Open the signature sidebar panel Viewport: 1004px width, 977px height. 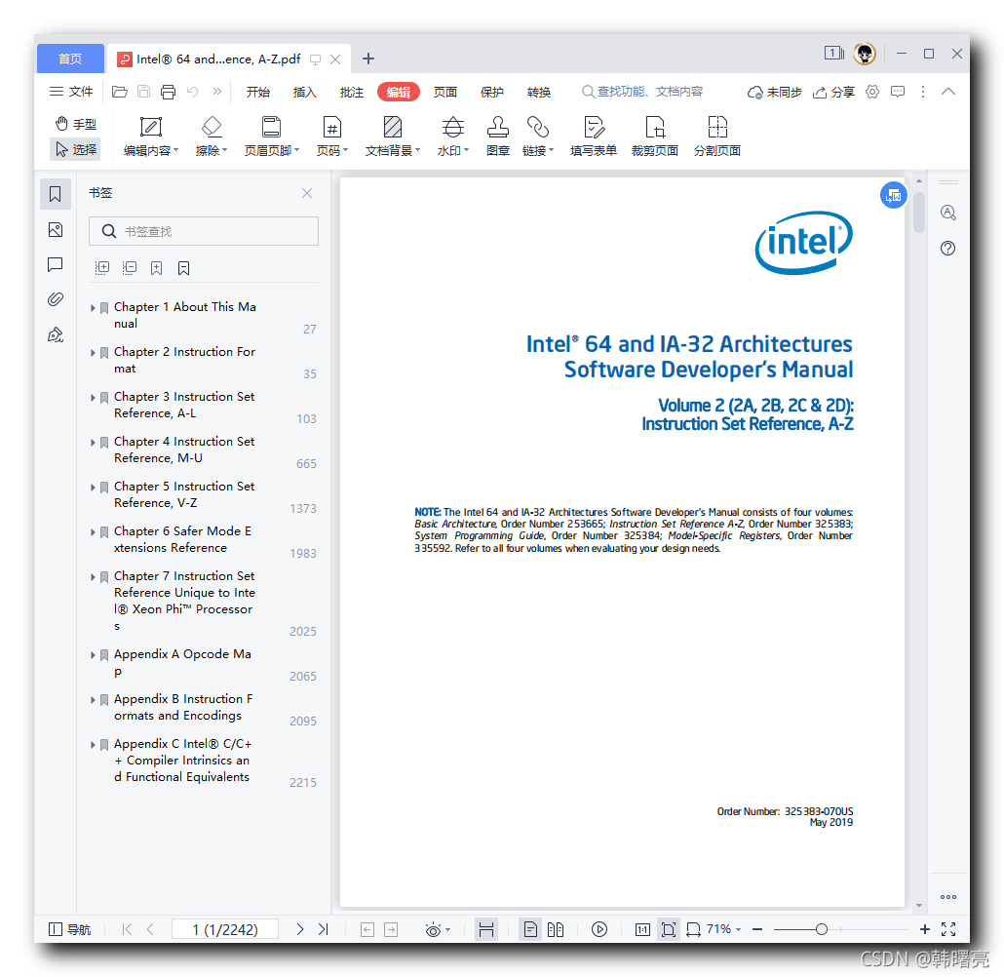coord(55,334)
